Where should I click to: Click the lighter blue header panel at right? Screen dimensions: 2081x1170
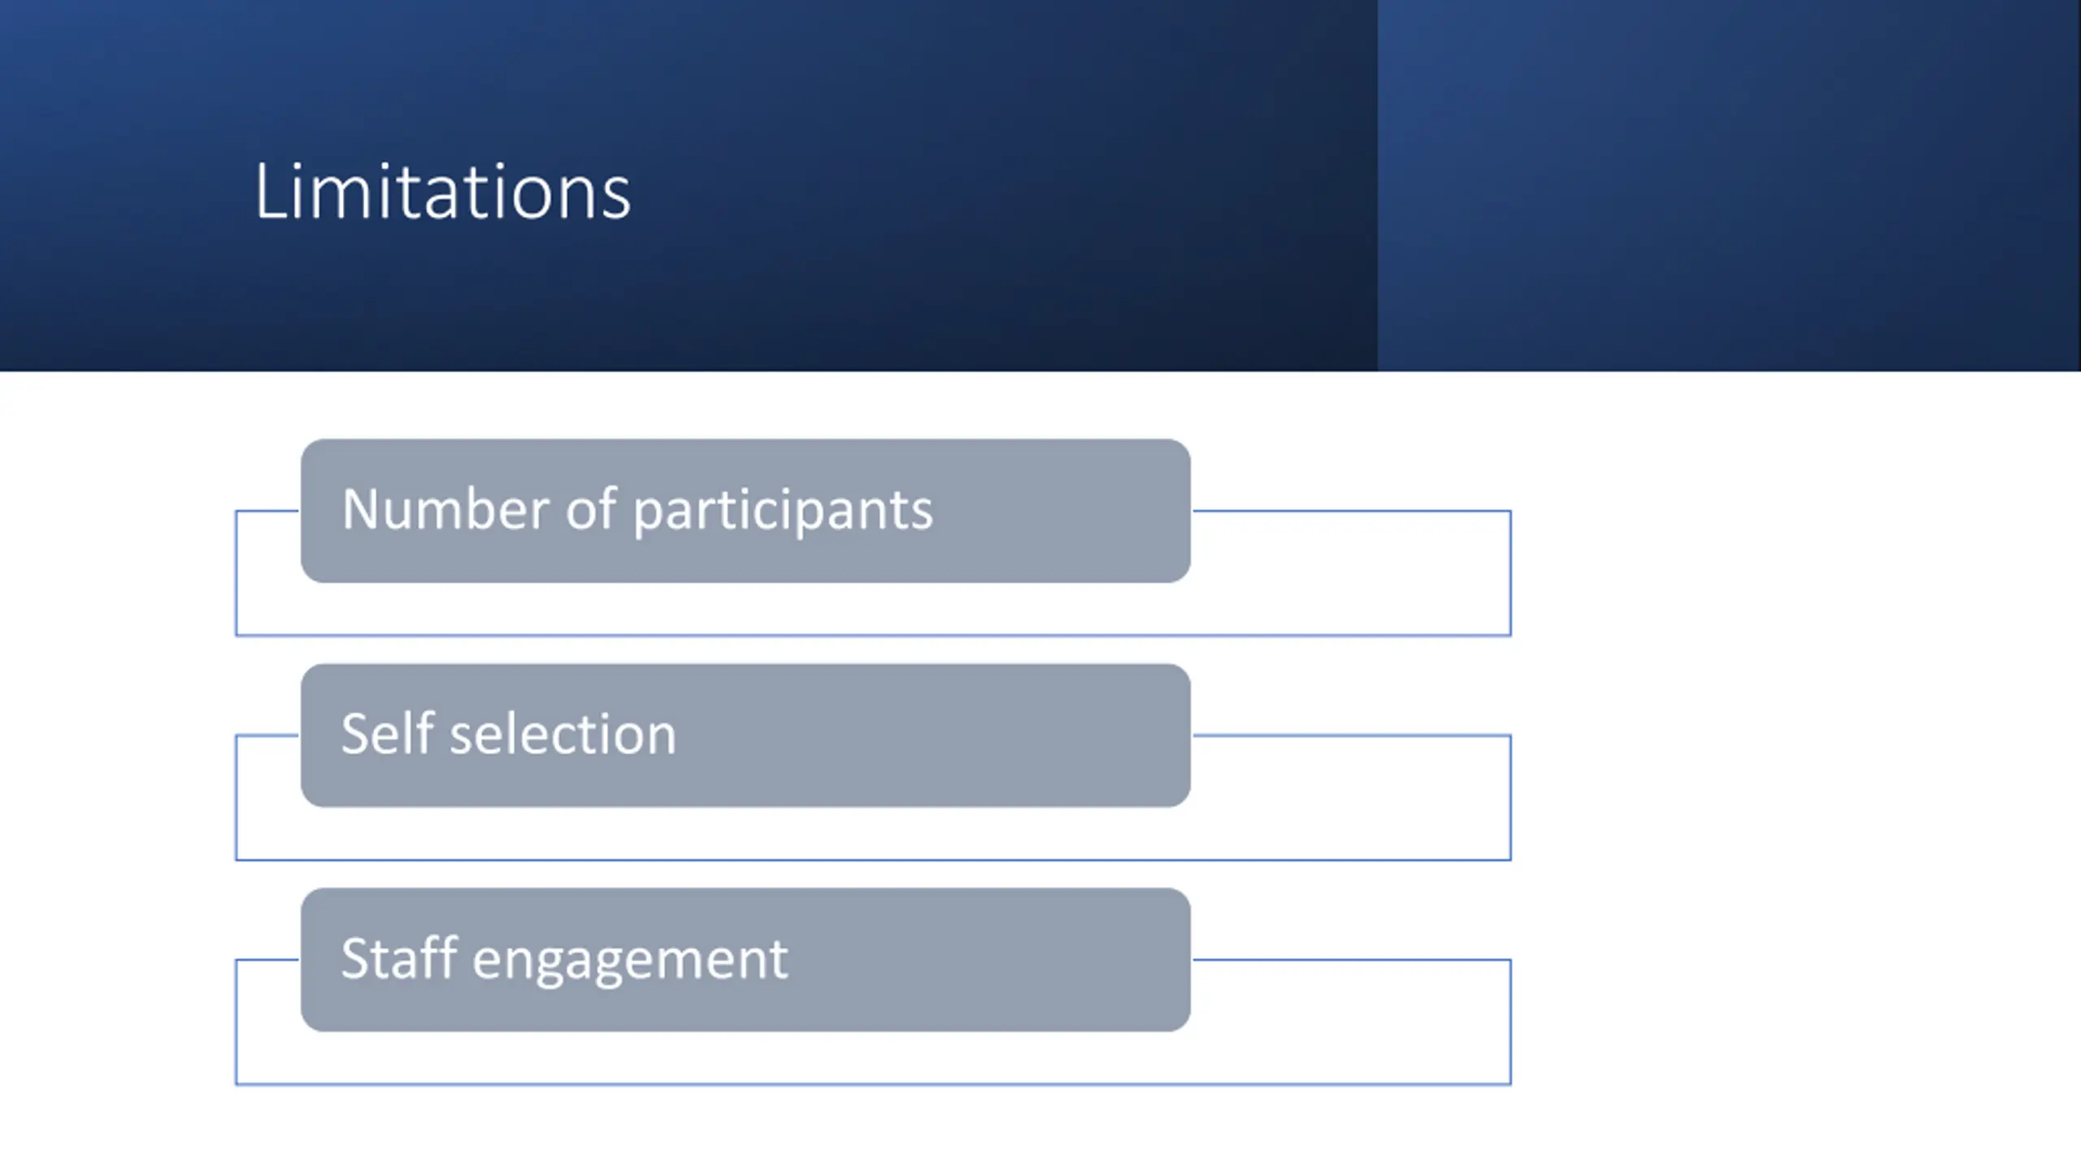point(1728,185)
